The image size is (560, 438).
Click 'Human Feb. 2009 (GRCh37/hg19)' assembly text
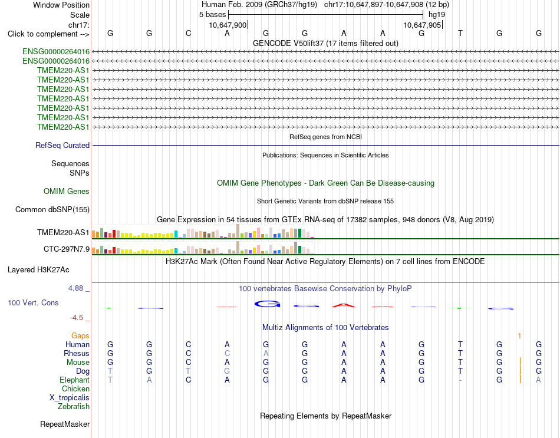click(x=259, y=5)
